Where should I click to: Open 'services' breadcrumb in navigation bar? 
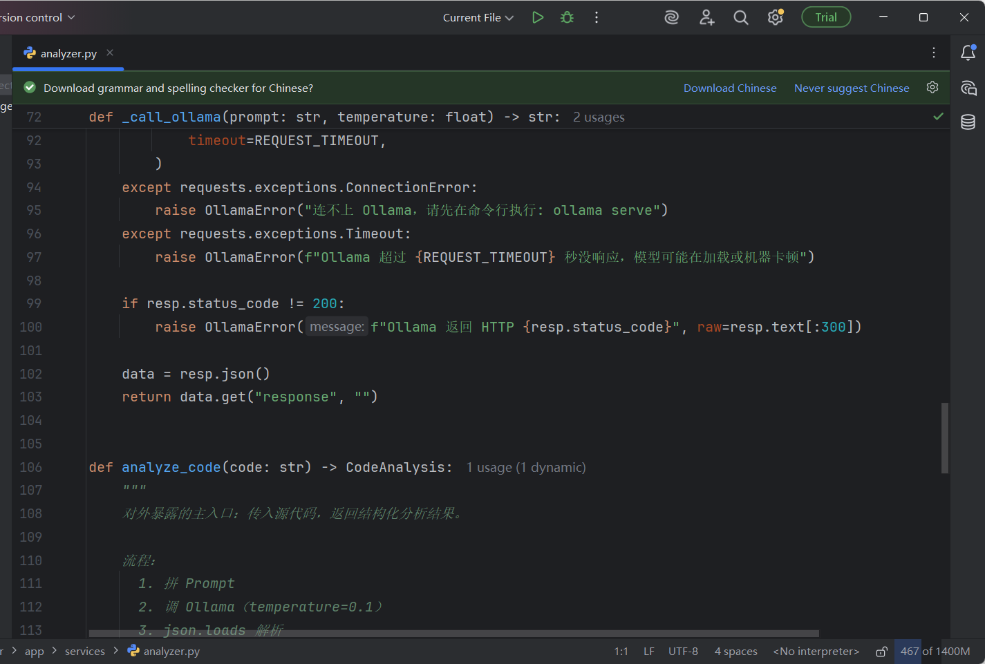pos(85,651)
